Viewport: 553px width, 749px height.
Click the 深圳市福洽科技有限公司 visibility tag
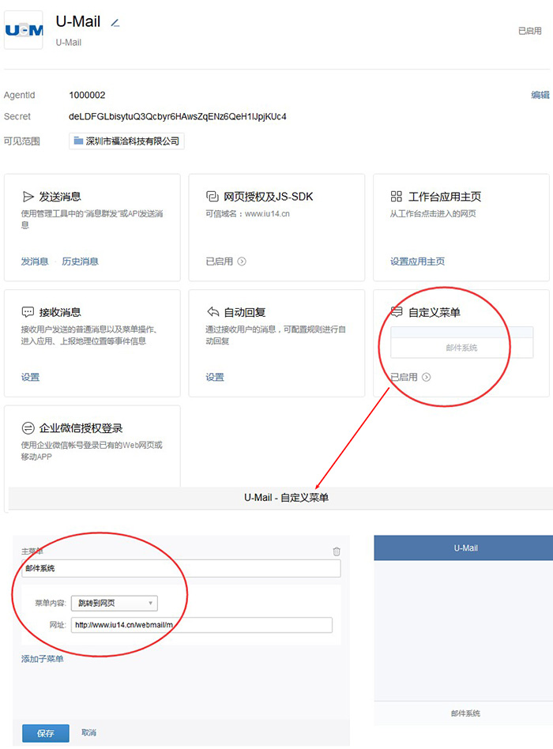click(x=126, y=141)
